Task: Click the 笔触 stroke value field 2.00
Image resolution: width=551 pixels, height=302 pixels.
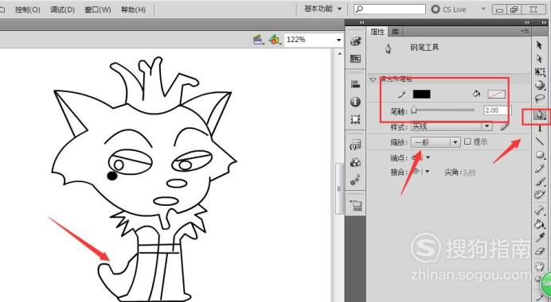Action: pos(495,110)
